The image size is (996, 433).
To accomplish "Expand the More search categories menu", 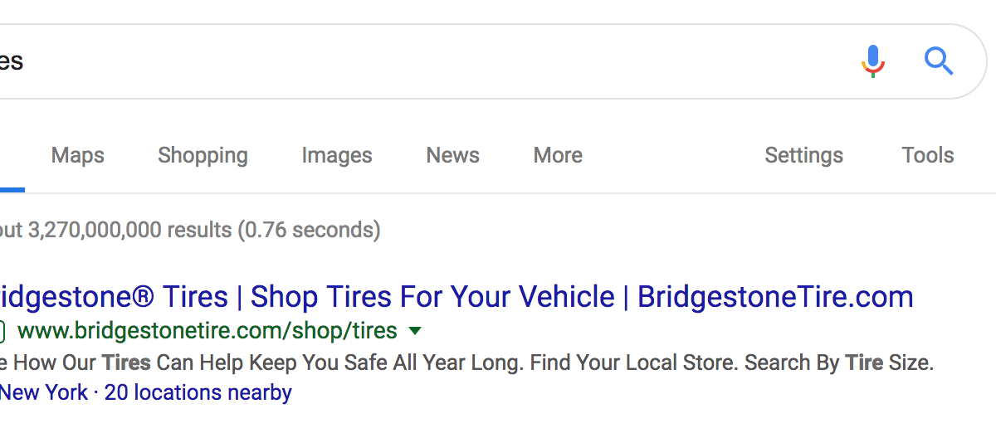I will [558, 155].
